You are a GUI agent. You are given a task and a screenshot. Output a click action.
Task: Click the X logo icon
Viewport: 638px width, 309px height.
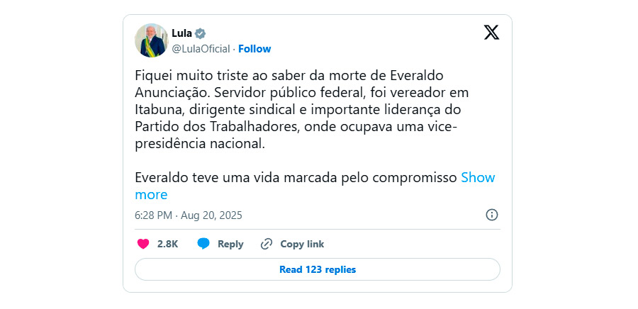coord(491,33)
